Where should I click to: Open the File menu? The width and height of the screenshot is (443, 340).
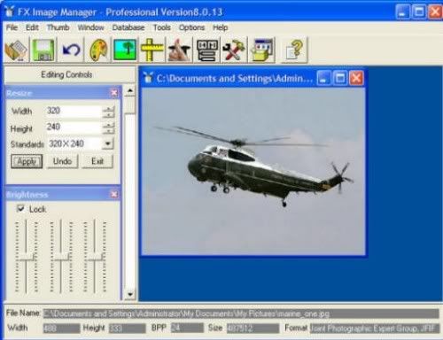[x=12, y=27]
